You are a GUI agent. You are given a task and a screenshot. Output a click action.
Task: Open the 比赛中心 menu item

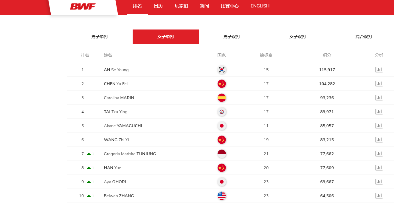point(230,6)
